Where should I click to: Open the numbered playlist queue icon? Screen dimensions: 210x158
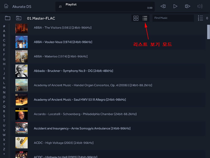[201, 18]
